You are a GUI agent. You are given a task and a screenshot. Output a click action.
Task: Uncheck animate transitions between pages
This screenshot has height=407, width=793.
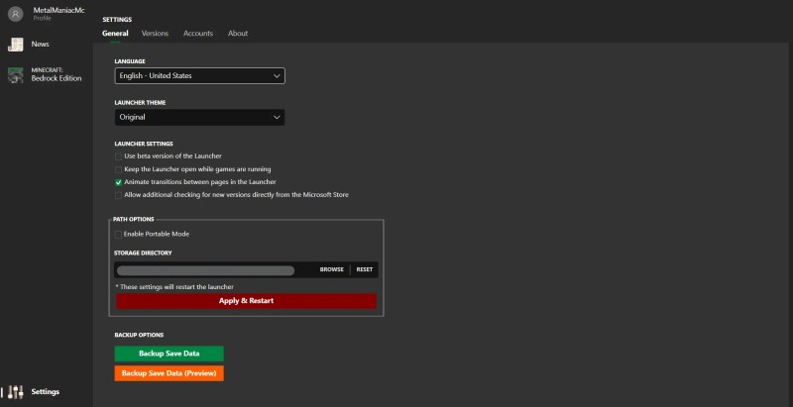tap(118, 182)
